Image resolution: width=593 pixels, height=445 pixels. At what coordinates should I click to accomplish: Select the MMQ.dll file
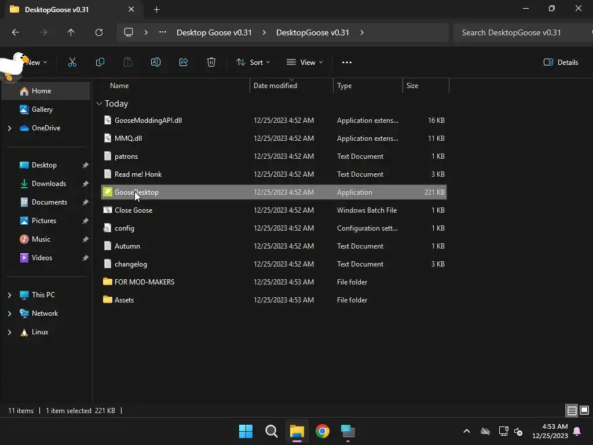click(274, 138)
